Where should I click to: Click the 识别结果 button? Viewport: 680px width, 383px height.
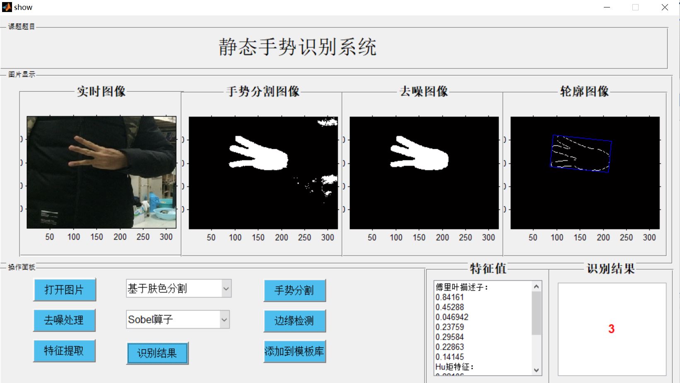coord(157,353)
